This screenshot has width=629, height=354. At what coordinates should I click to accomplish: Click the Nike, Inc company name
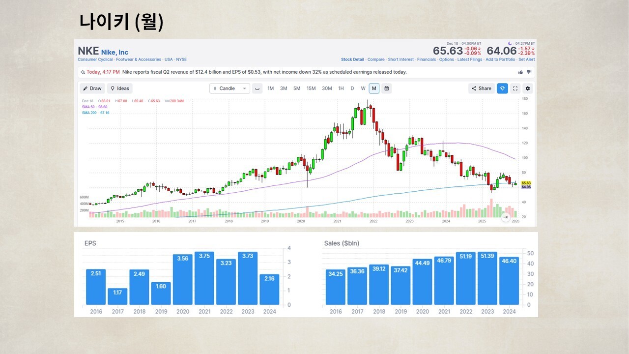(115, 52)
